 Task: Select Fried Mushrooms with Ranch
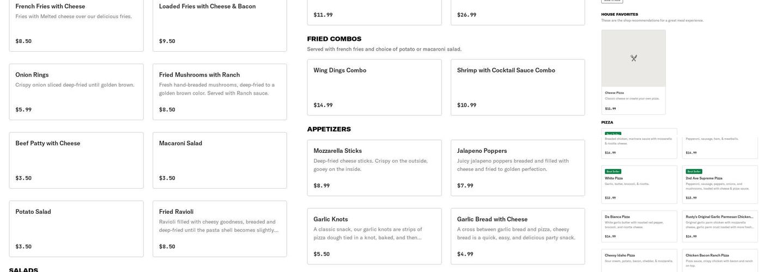(220, 91)
